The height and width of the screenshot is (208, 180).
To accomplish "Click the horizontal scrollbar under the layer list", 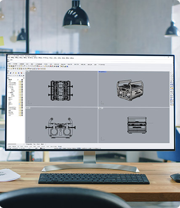I will point(16,144).
